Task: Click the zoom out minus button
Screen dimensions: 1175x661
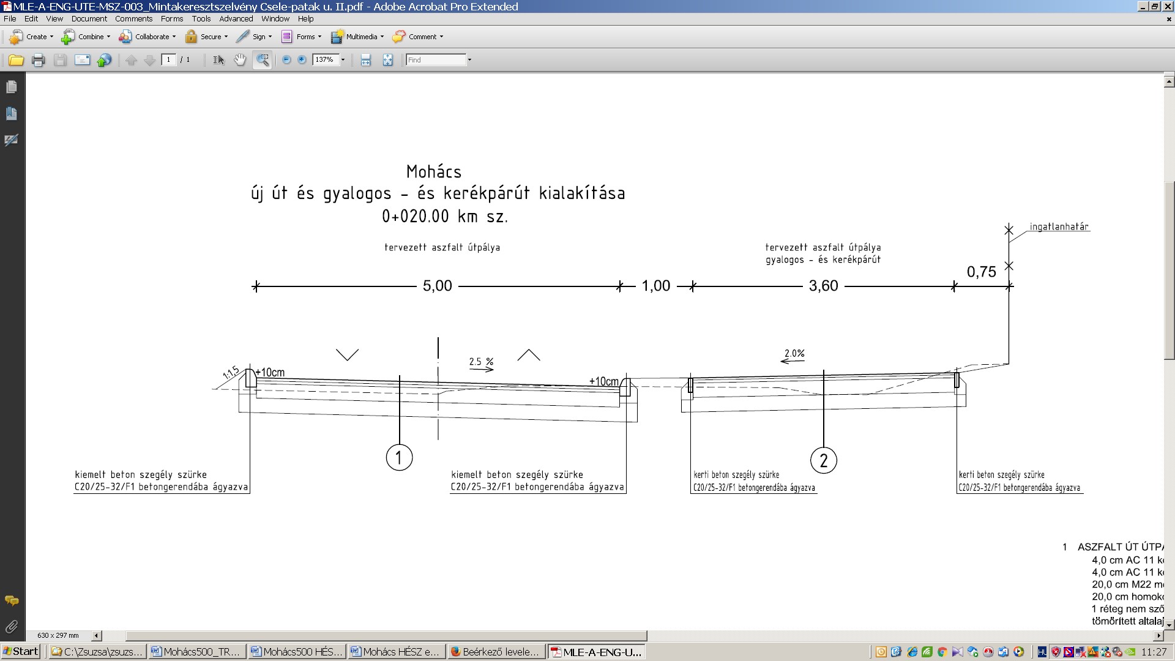Action: pos(286,60)
